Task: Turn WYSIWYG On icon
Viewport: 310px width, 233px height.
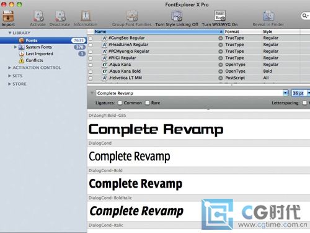Action: [219, 16]
